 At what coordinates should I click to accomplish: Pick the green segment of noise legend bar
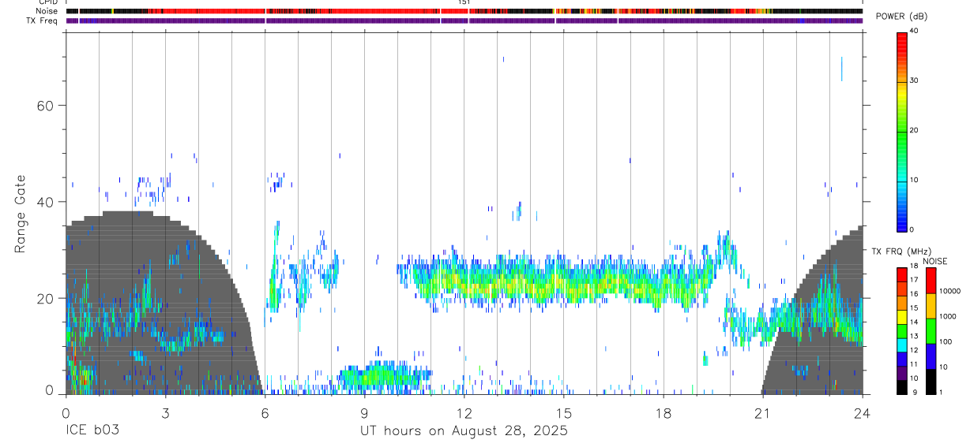pyautogui.click(x=930, y=330)
